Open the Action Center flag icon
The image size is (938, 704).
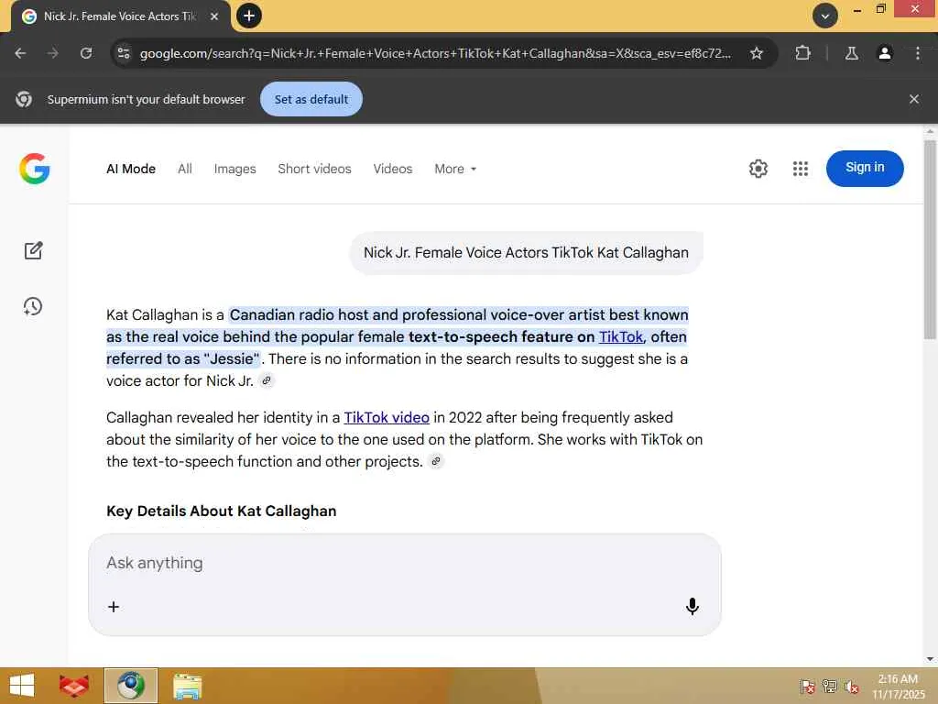pos(807,686)
